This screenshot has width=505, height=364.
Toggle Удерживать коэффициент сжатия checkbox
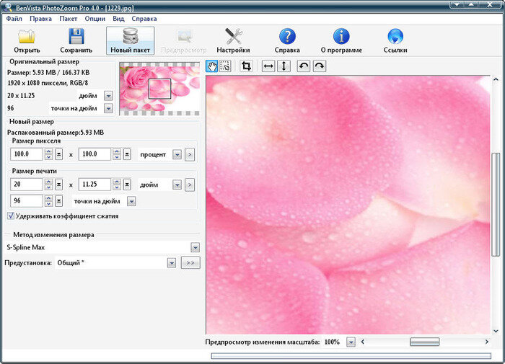(10, 216)
